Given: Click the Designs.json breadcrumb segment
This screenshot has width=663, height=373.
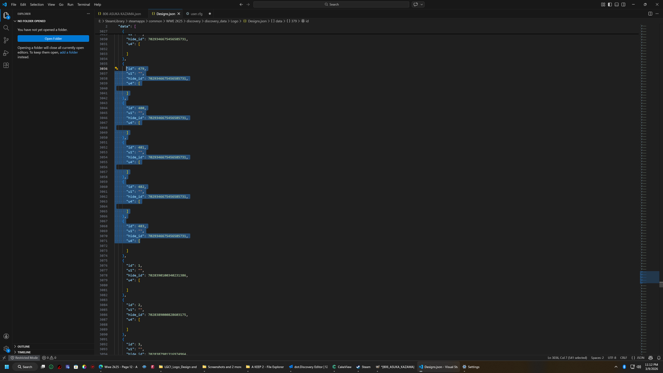Looking at the screenshot, I should [255, 21].
